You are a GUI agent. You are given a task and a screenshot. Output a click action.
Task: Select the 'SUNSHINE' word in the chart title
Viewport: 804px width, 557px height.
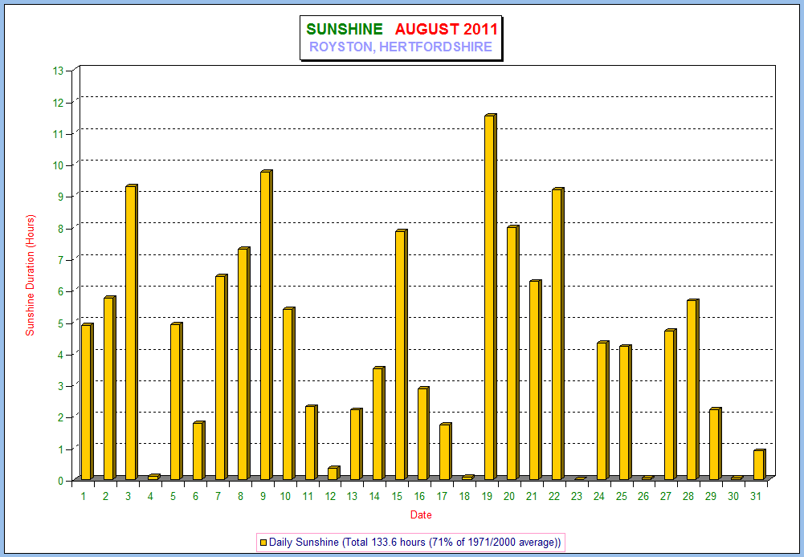point(345,29)
